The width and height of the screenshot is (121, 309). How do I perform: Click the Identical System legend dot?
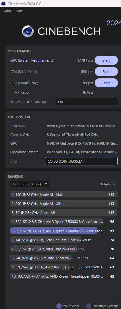click(89, 306)
